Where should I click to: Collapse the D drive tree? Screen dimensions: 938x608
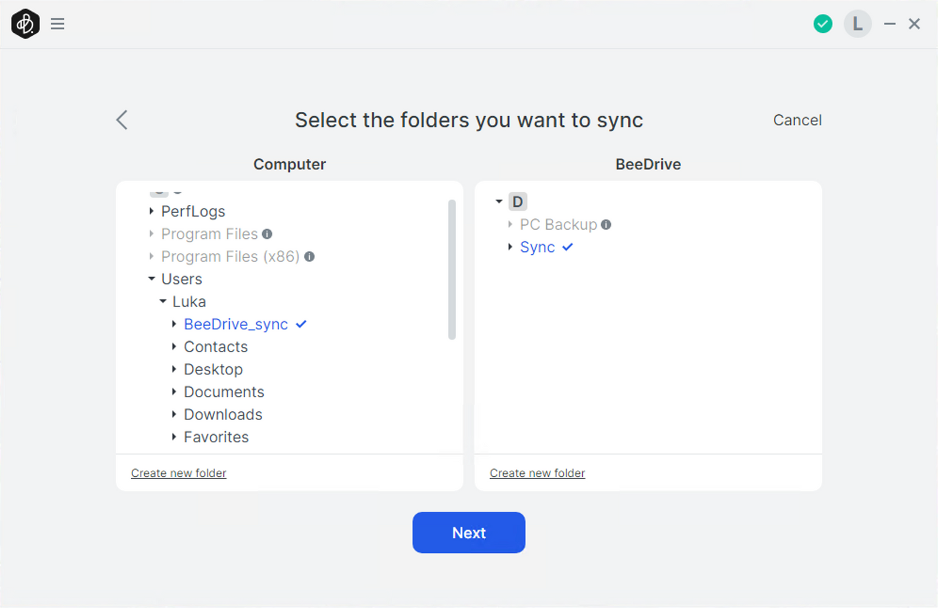499,201
